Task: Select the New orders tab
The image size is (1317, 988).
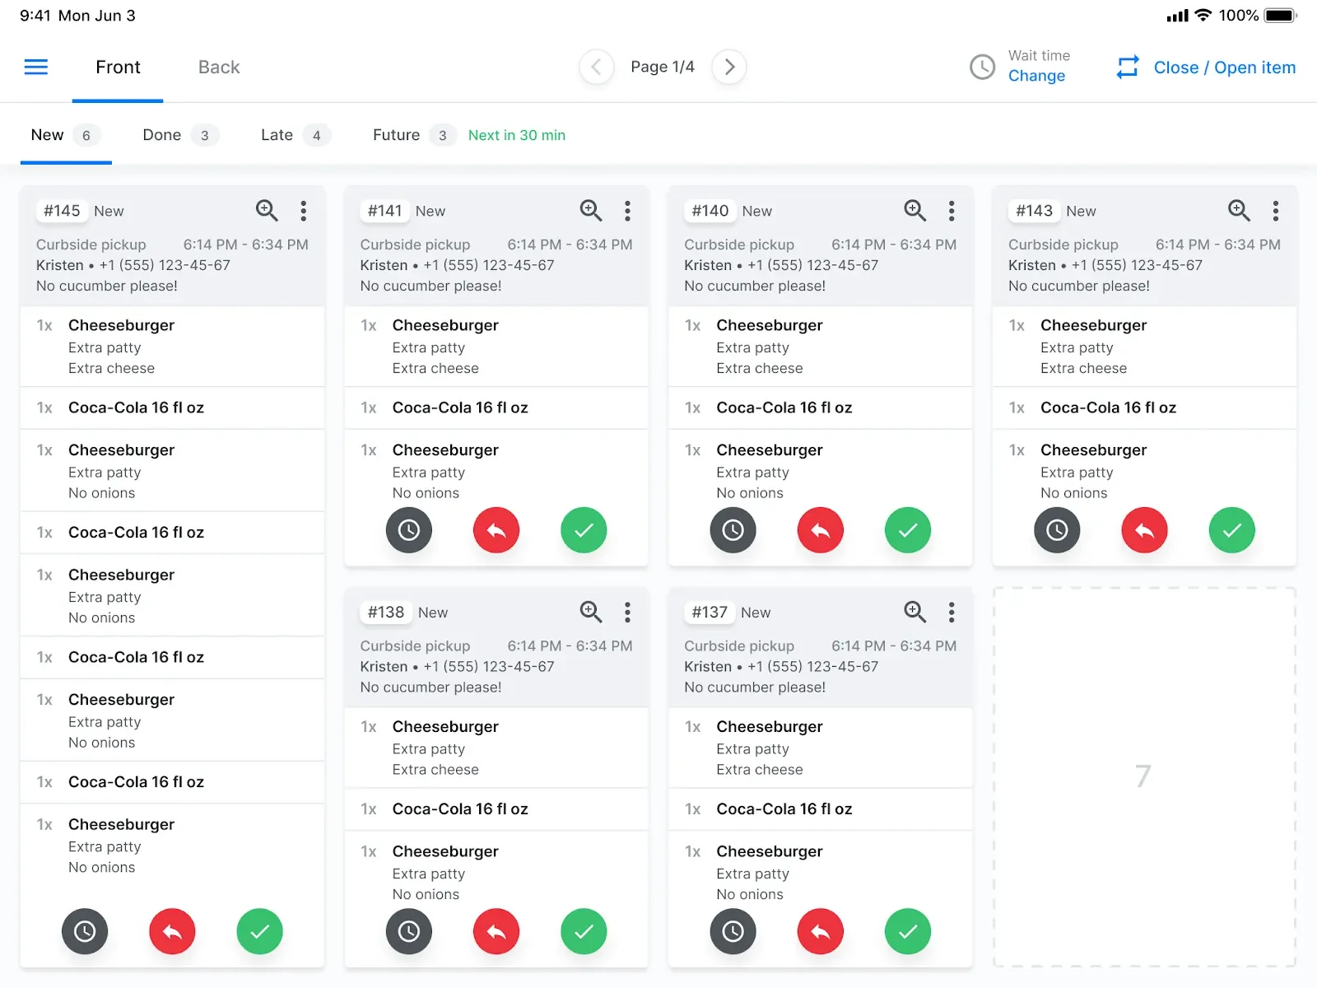Action: pos(66,135)
